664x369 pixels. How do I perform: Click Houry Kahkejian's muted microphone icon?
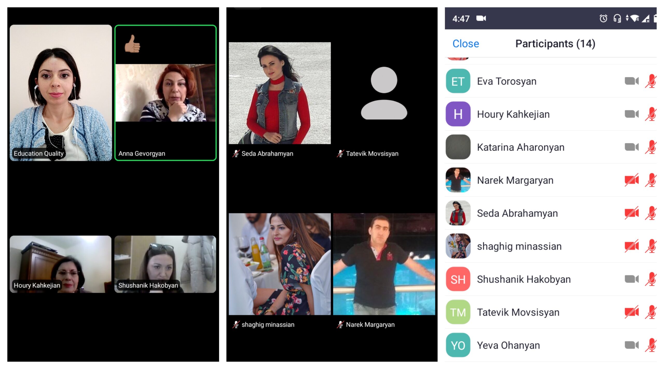(x=651, y=114)
